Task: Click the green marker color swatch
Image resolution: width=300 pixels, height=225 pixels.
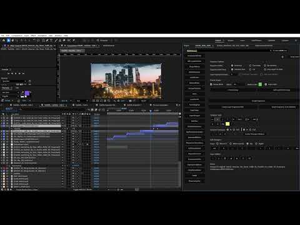Action: (x=260, y=84)
